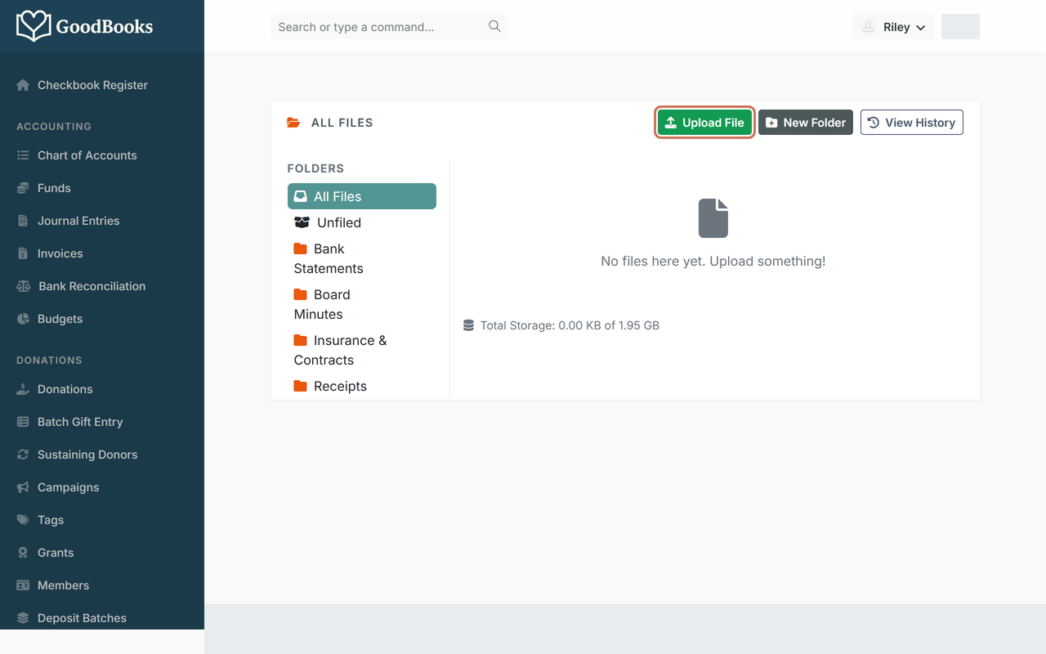This screenshot has width=1046, height=654.
Task: Click the gray box beside Riley menu
Action: point(960,27)
